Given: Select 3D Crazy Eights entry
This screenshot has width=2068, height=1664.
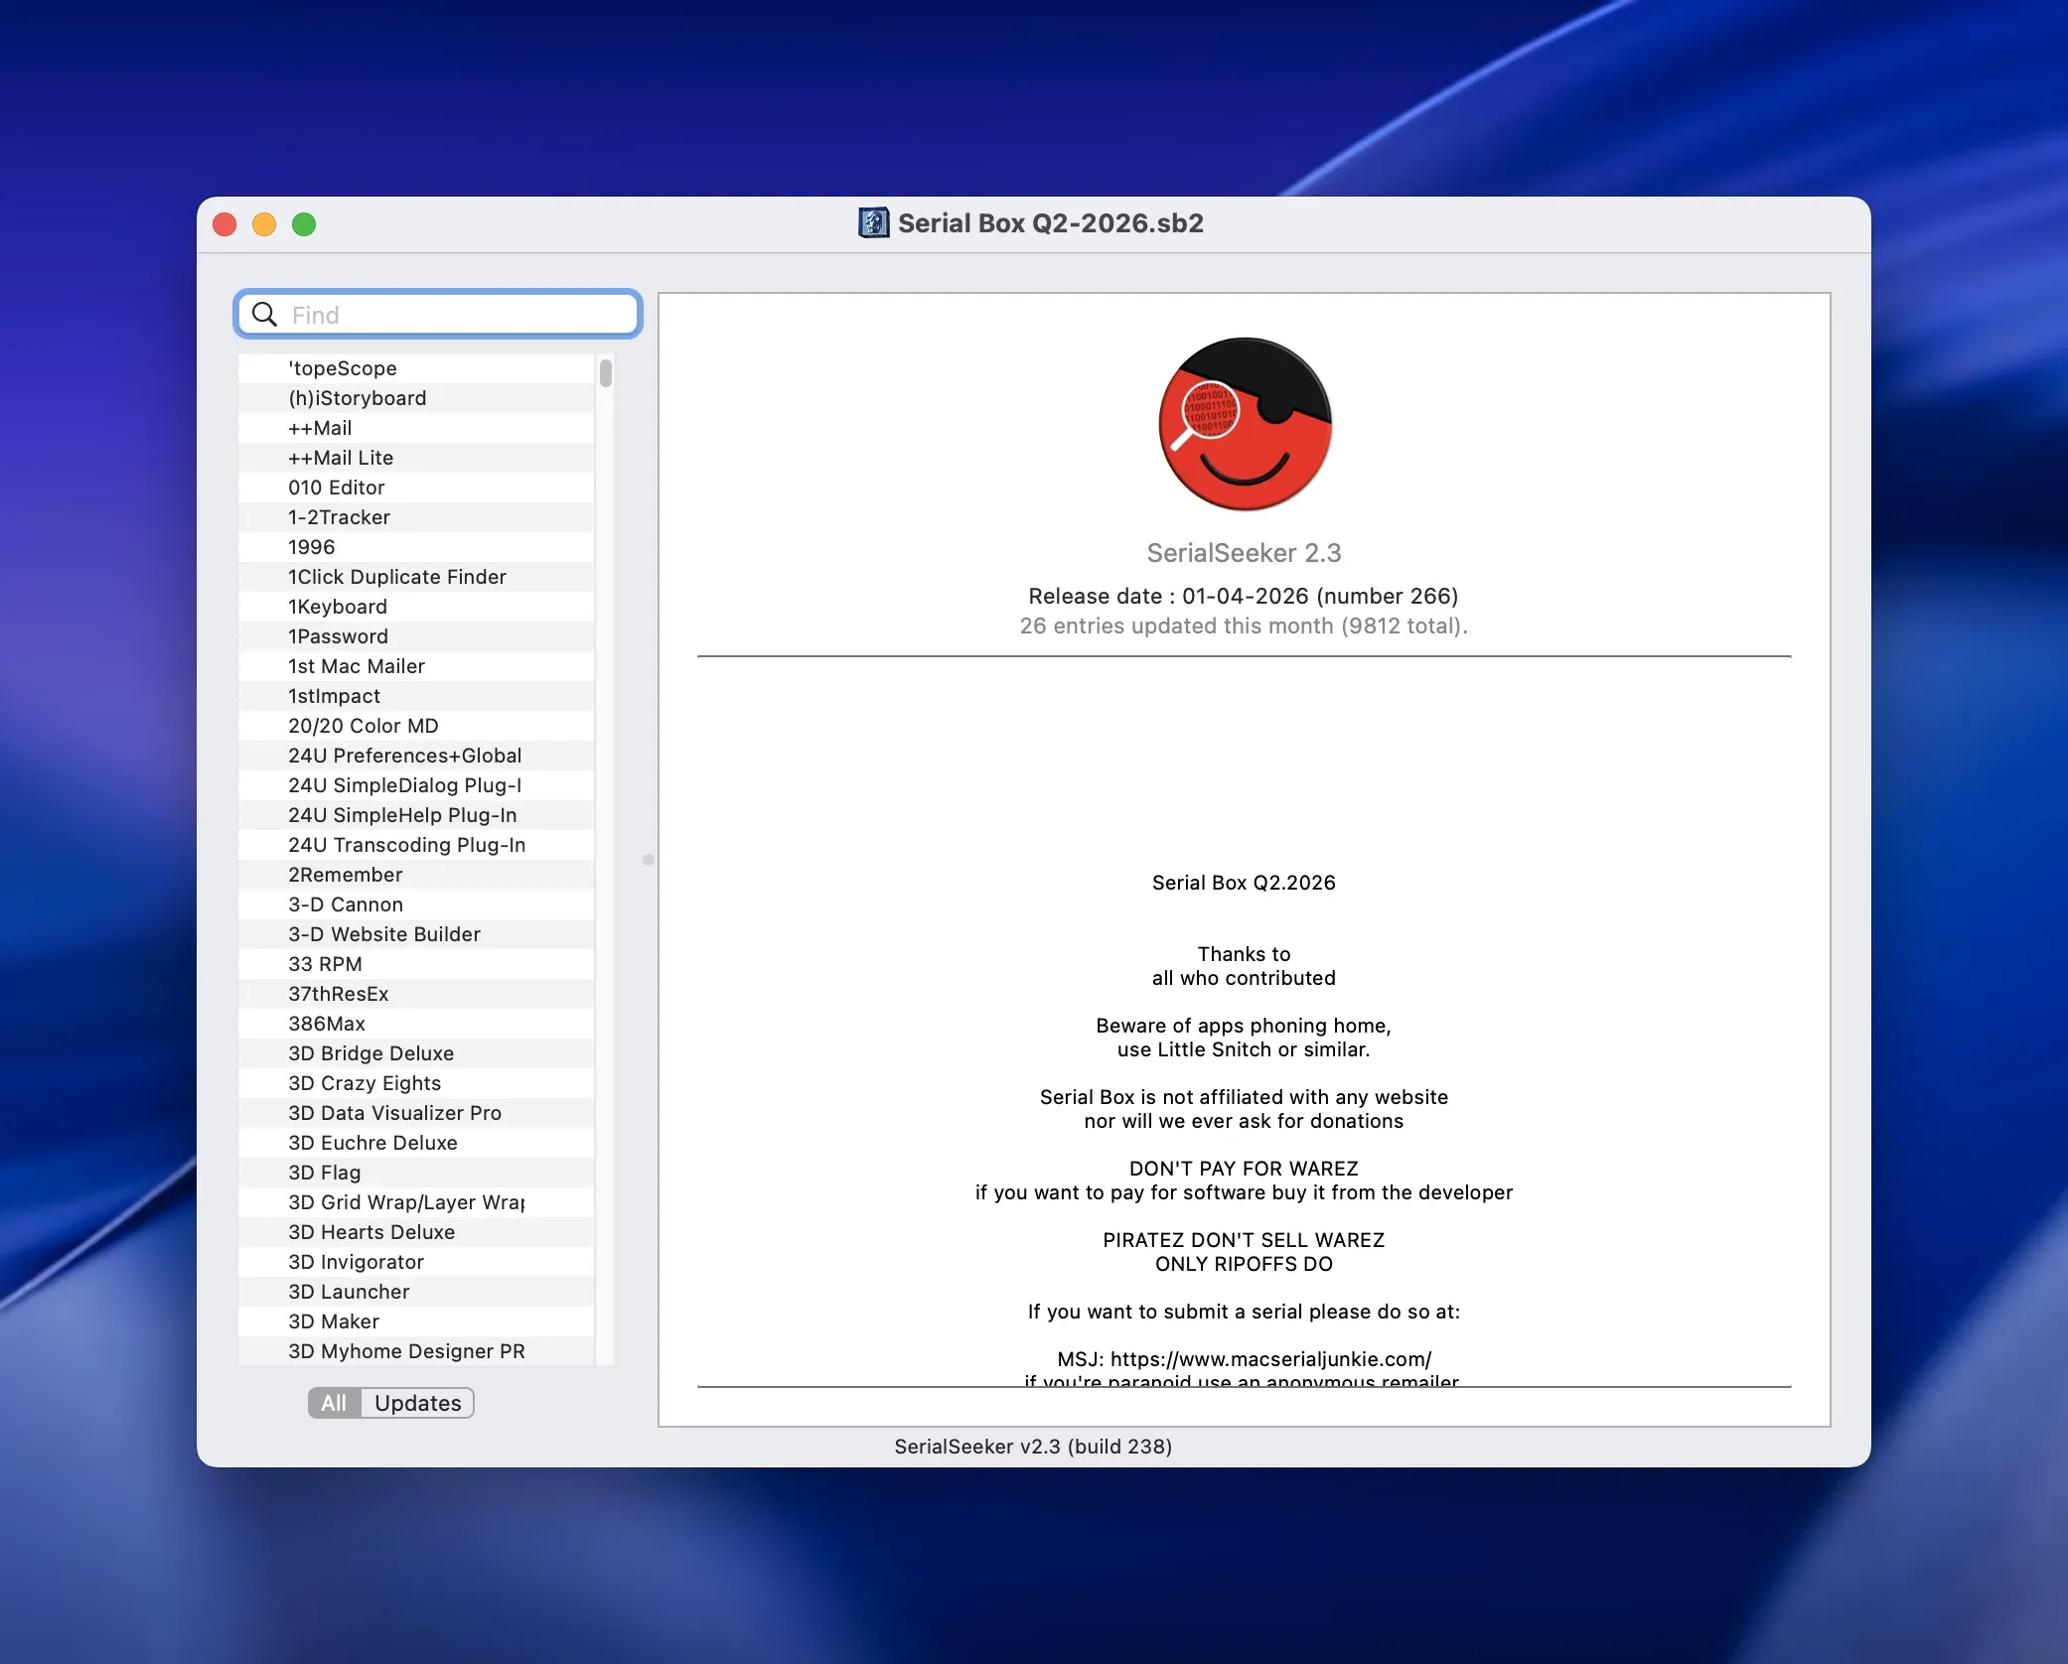Looking at the screenshot, I should [x=416, y=1083].
